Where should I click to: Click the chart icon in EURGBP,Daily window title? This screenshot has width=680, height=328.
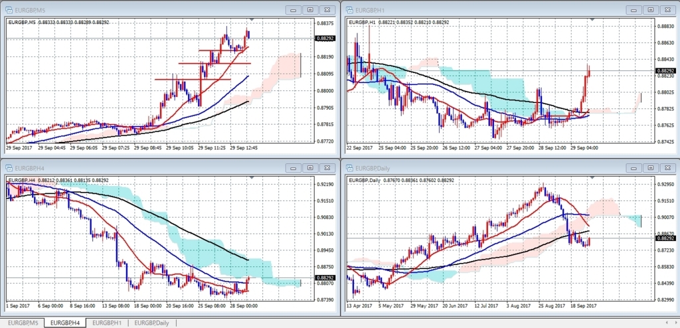[x=349, y=167]
